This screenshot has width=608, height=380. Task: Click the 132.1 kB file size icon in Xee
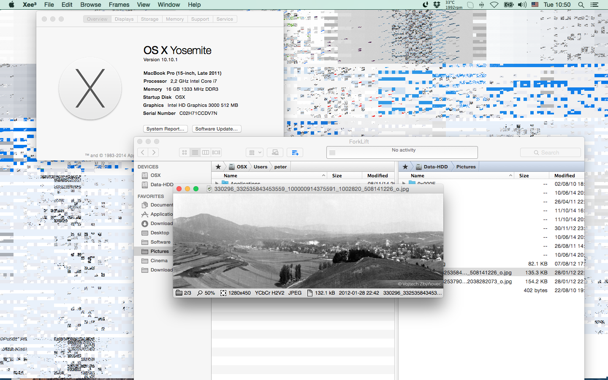click(310, 293)
